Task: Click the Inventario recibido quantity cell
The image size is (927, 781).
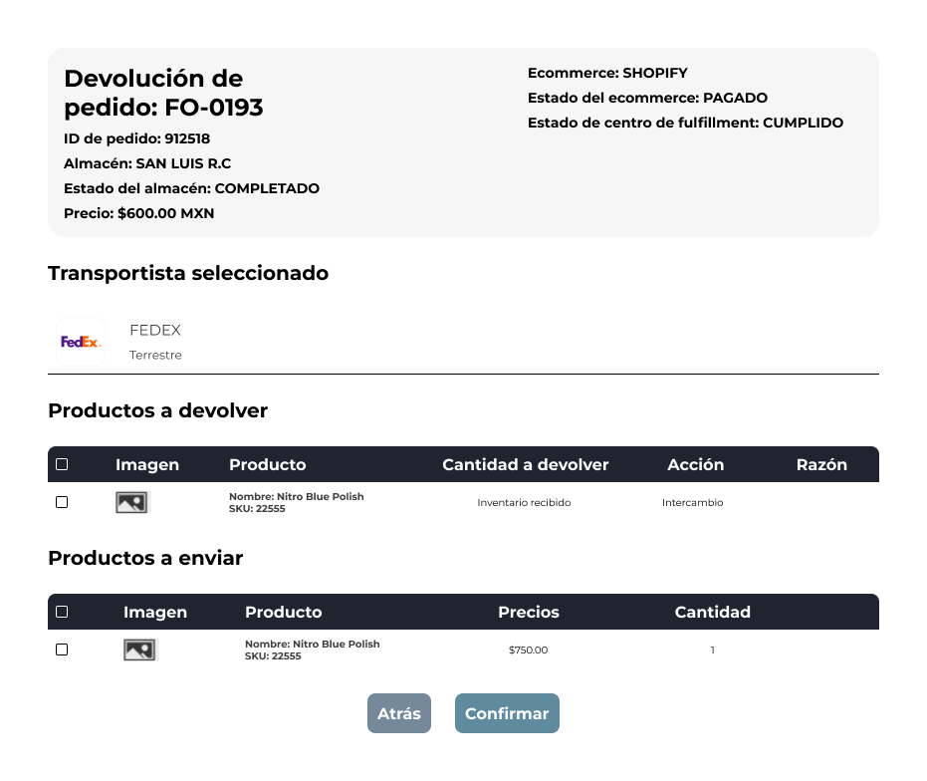Action: click(524, 503)
